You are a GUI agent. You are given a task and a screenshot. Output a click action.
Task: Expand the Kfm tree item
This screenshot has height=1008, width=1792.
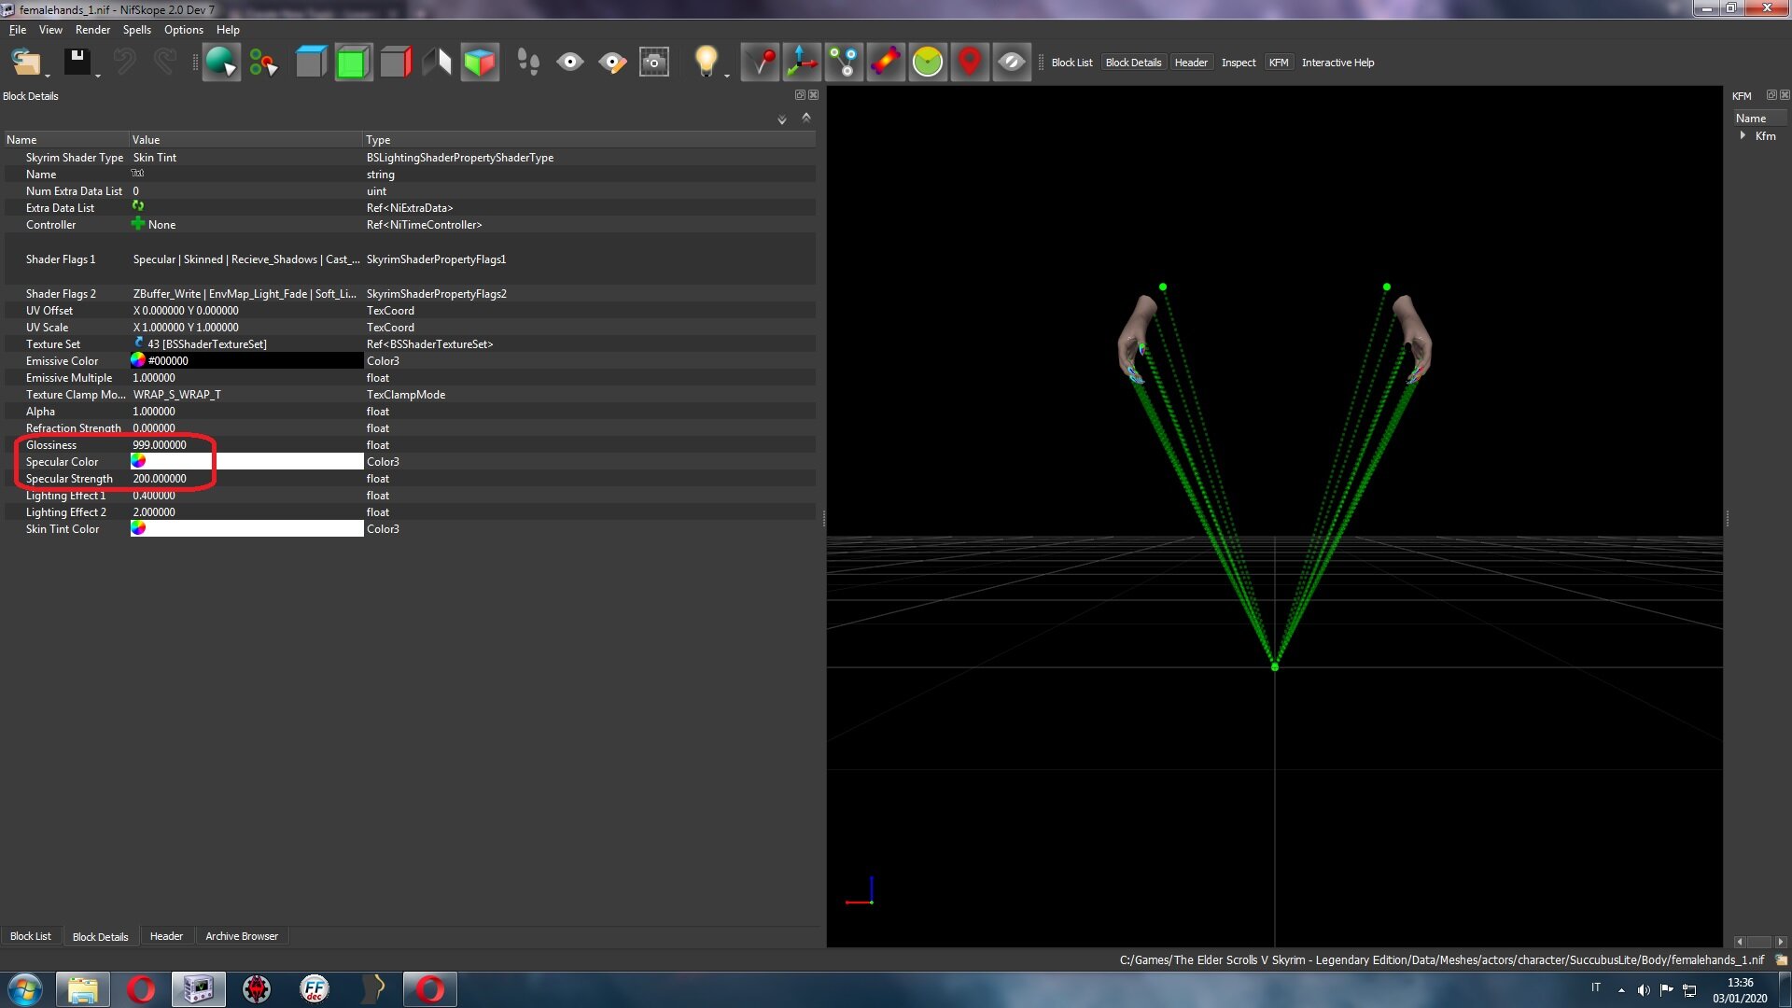1743,135
